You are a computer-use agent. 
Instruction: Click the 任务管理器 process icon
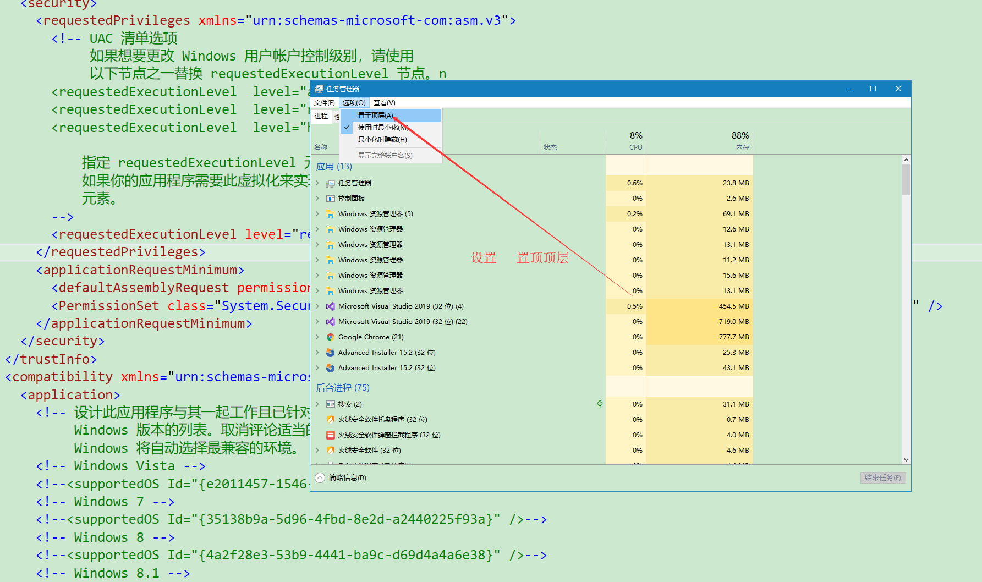pyautogui.click(x=331, y=183)
